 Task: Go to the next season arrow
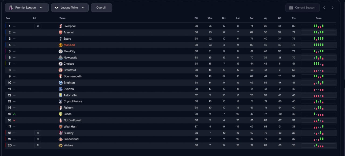333,8
